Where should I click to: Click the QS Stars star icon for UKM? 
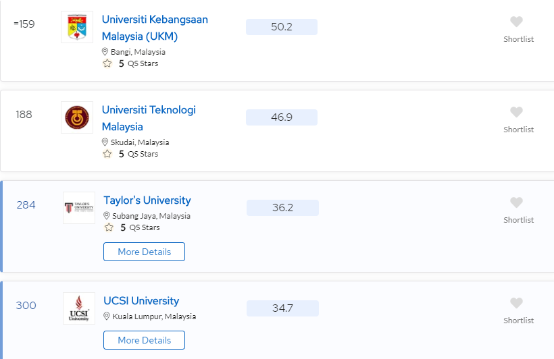[x=107, y=63]
